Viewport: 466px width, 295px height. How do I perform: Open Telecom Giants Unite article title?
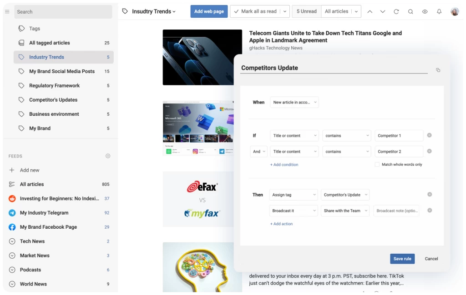coord(325,37)
